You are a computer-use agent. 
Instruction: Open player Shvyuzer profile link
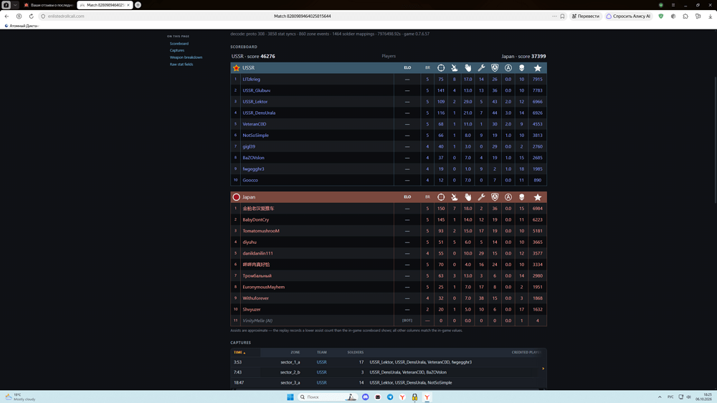click(251, 310)
